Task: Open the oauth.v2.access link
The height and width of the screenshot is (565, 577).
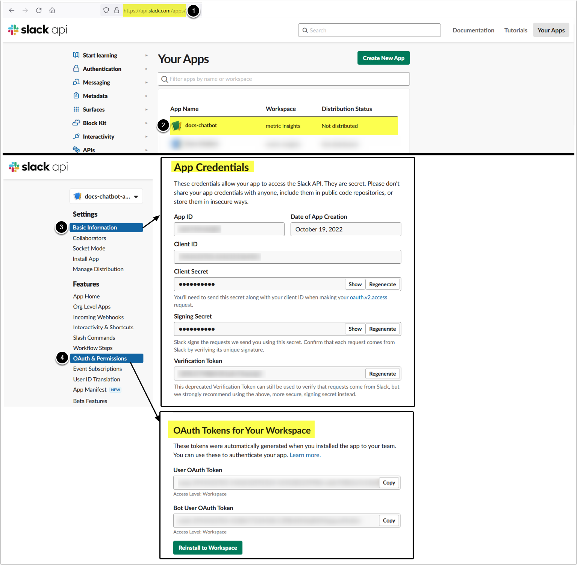Action: pos(368,297)
